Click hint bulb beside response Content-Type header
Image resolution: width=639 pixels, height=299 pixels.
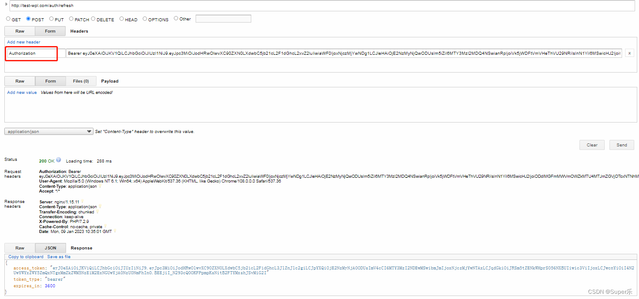pos(100,207)
